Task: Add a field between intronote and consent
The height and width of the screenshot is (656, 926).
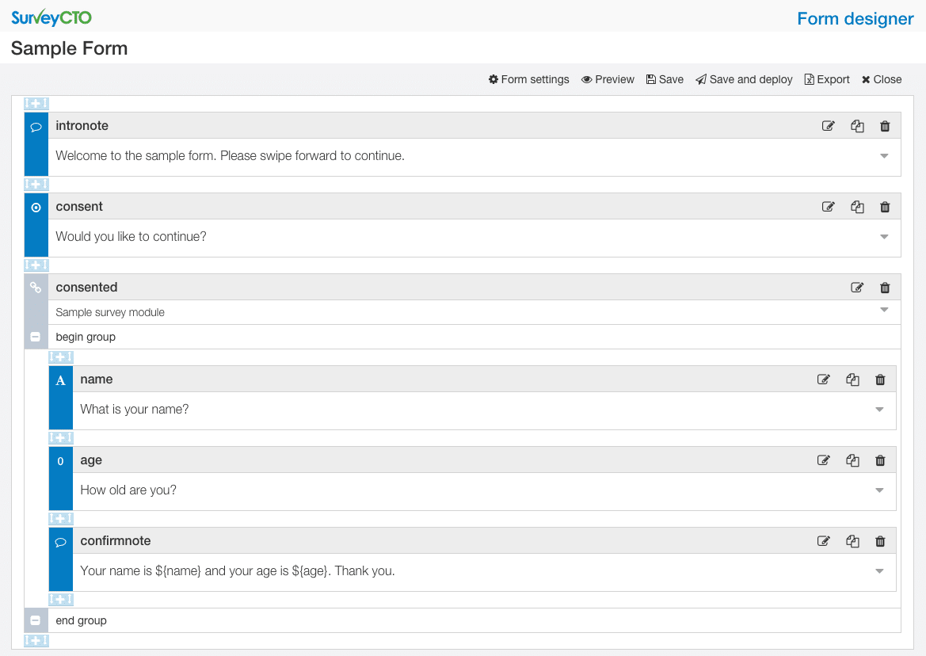Action: (x=36, y=185)
